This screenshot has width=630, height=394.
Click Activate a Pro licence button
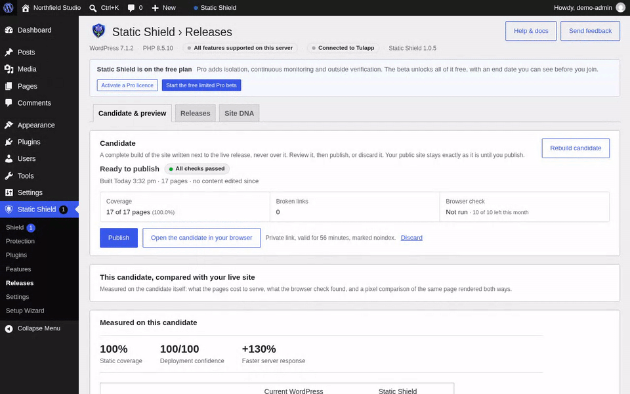click(127, 85)
